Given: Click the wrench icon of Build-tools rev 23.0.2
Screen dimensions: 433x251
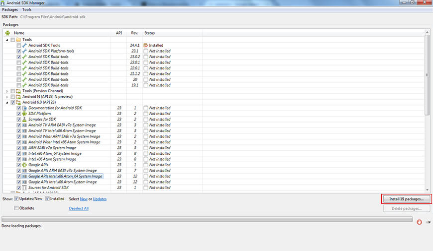Looking at the screenshot, I should coord(24,57).
